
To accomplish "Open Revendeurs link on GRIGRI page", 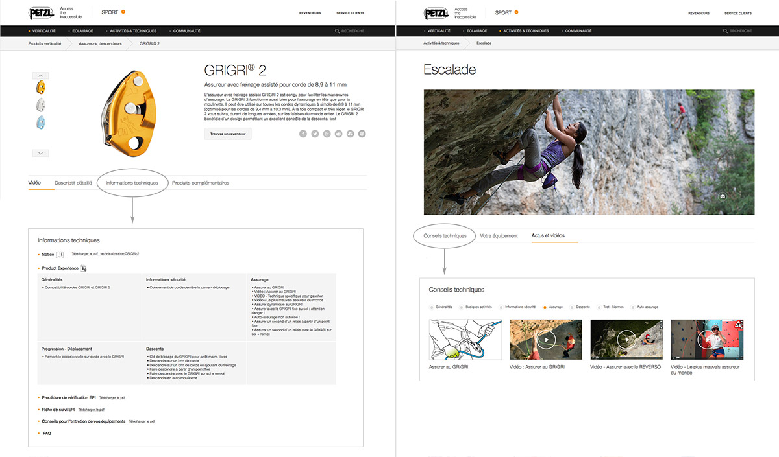I will tap(310, 13).
